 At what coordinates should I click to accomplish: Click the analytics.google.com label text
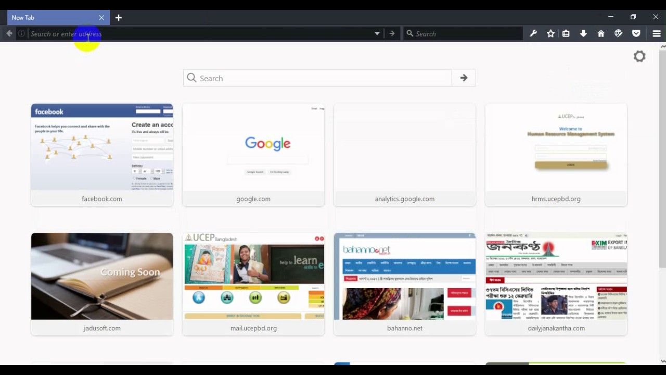[x=405, y=199]
